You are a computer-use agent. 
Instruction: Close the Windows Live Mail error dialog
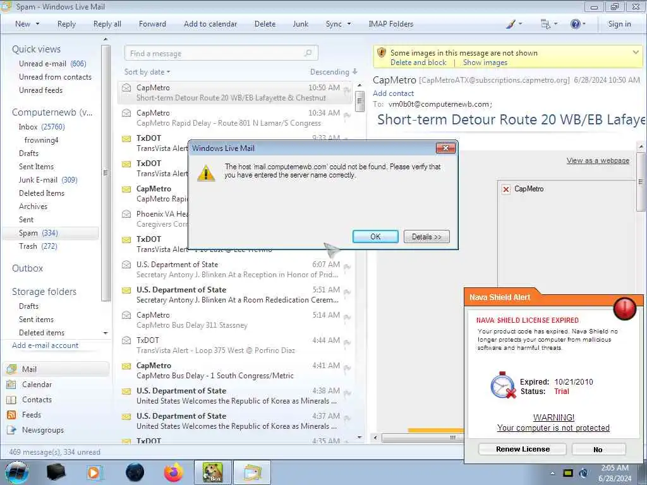coord(445,148)
